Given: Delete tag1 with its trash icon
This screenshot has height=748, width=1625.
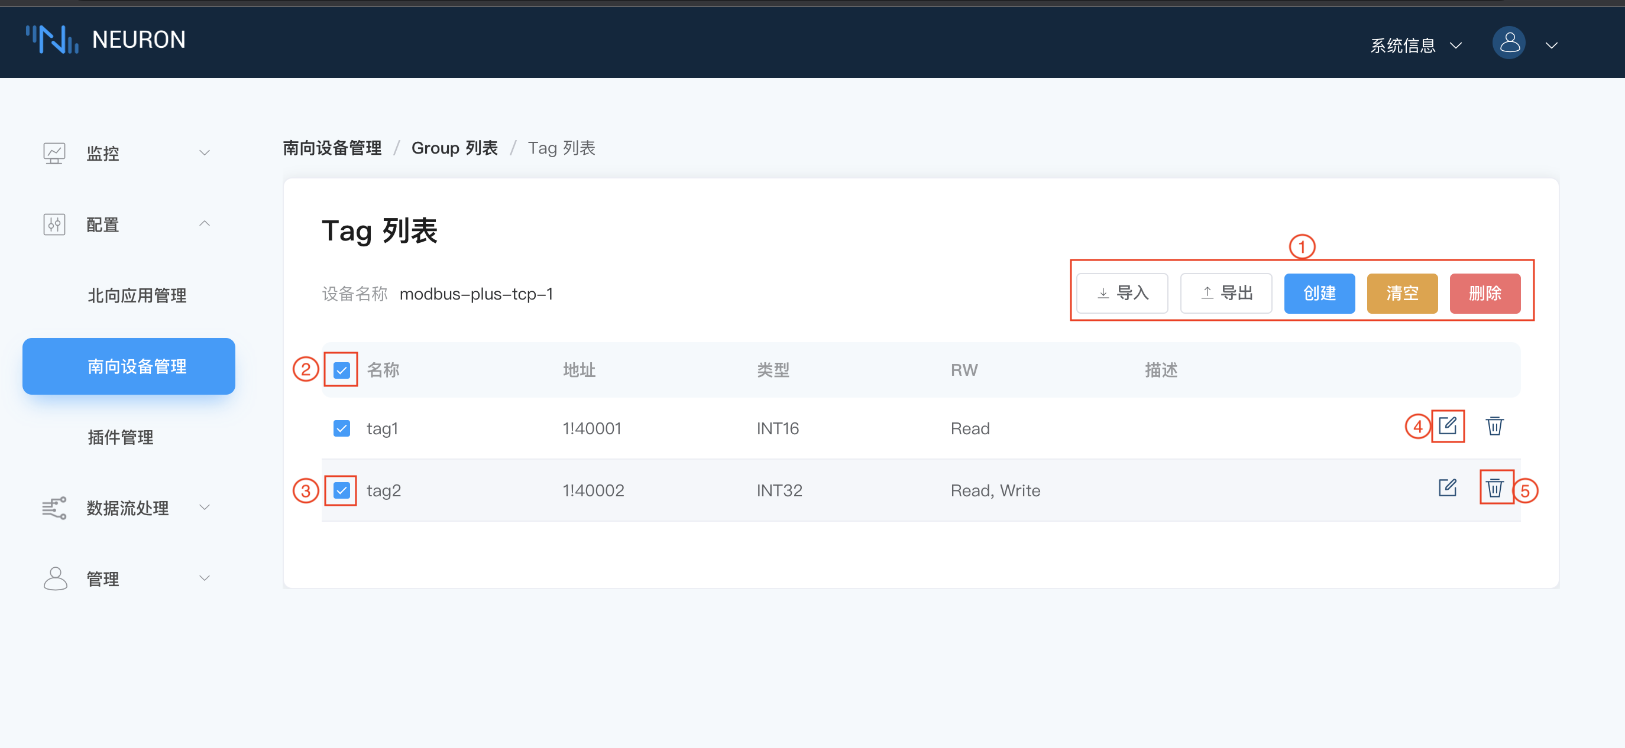Looking at the screenshot, I should [x=1494, y=426].
